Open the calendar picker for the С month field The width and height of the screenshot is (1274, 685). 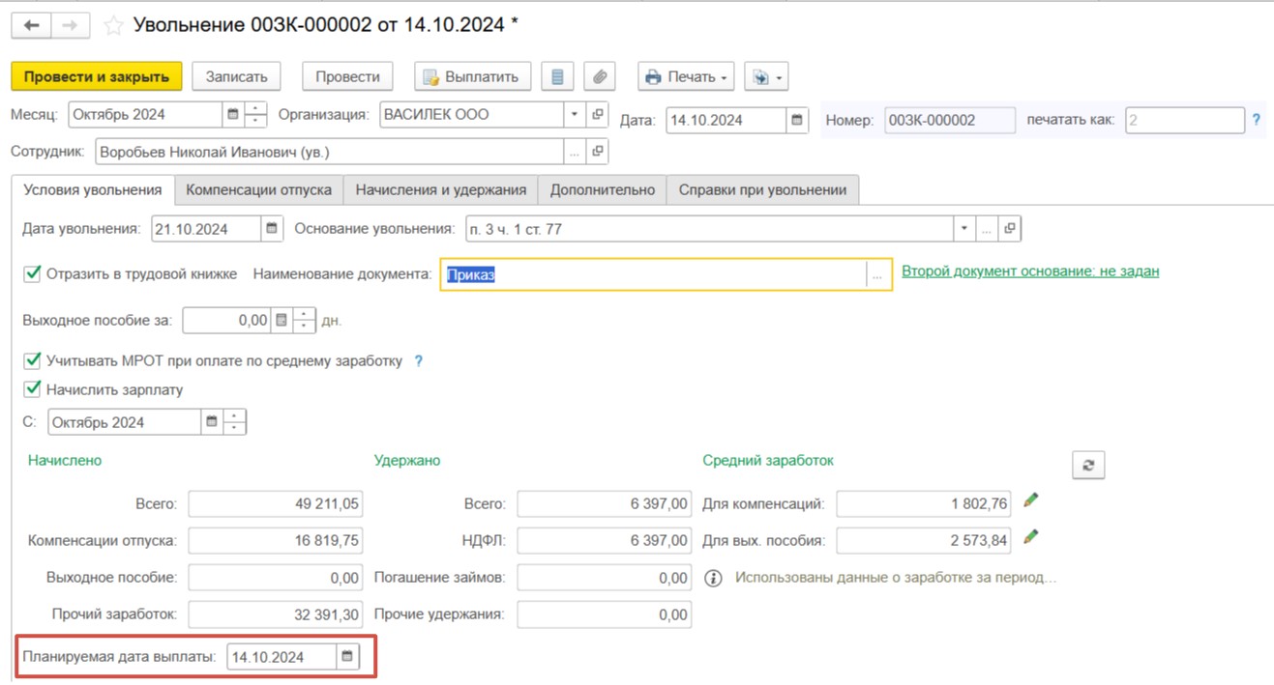pyautogui.click(x=212, y=422)
